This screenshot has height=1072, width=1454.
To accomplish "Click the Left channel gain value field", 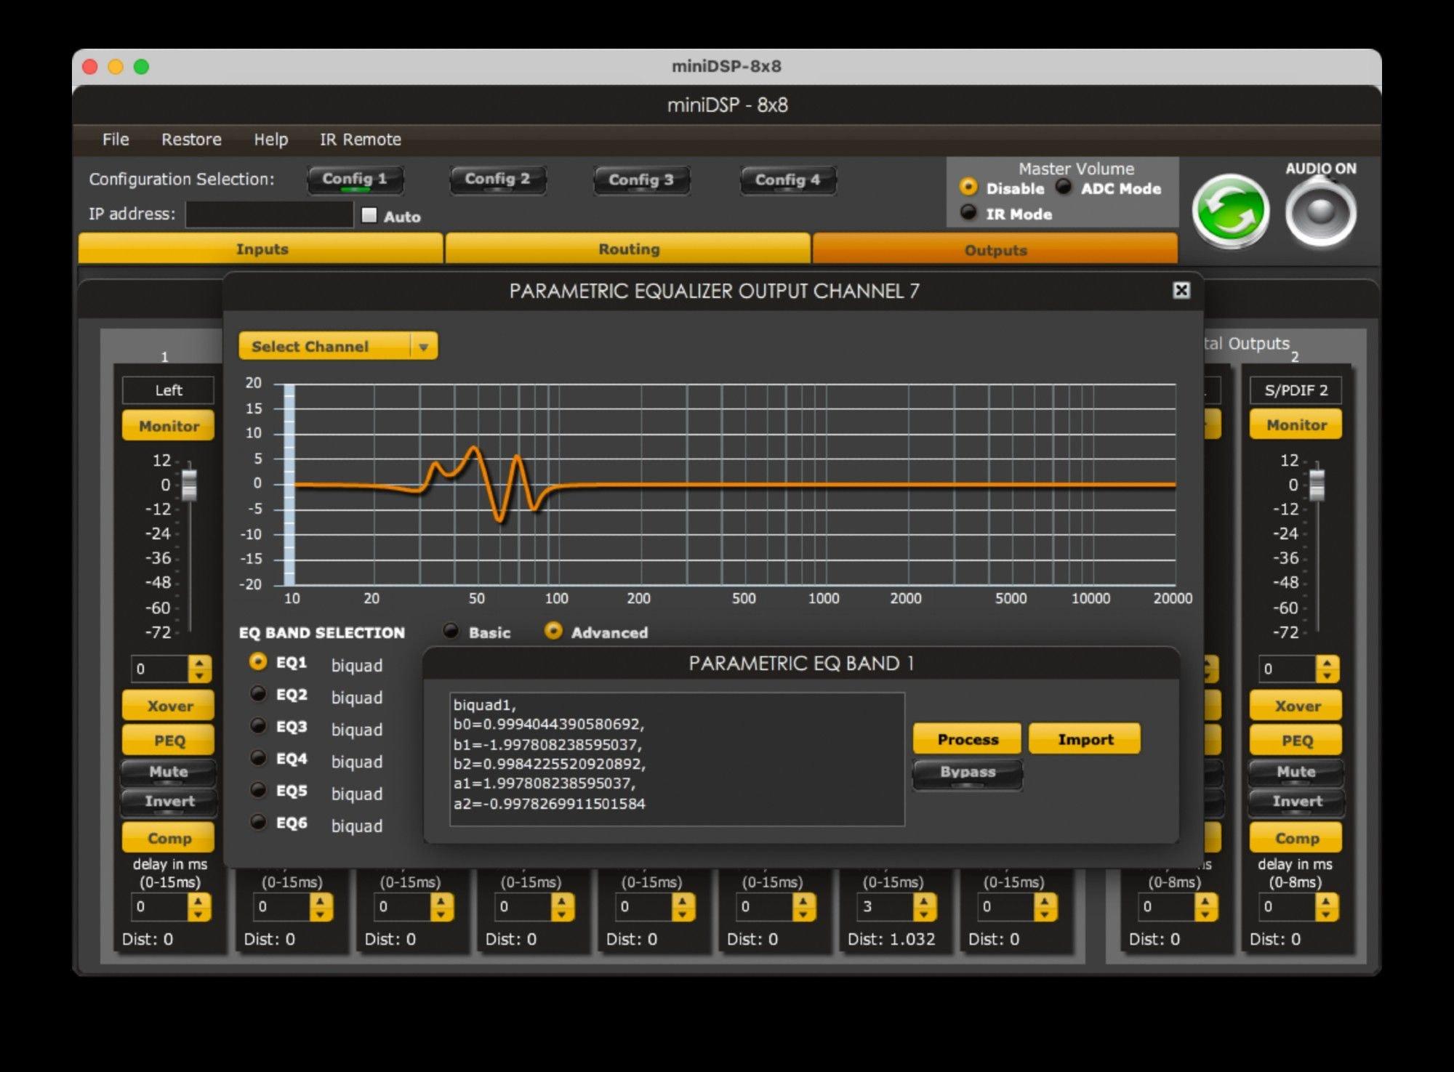I will click(160, 669).
